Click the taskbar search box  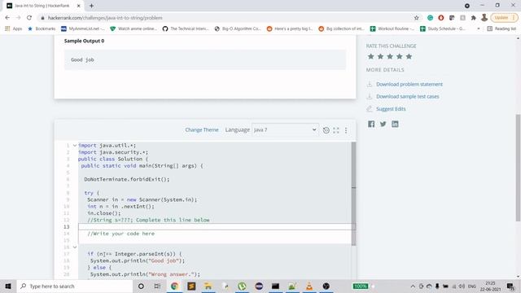75,286
